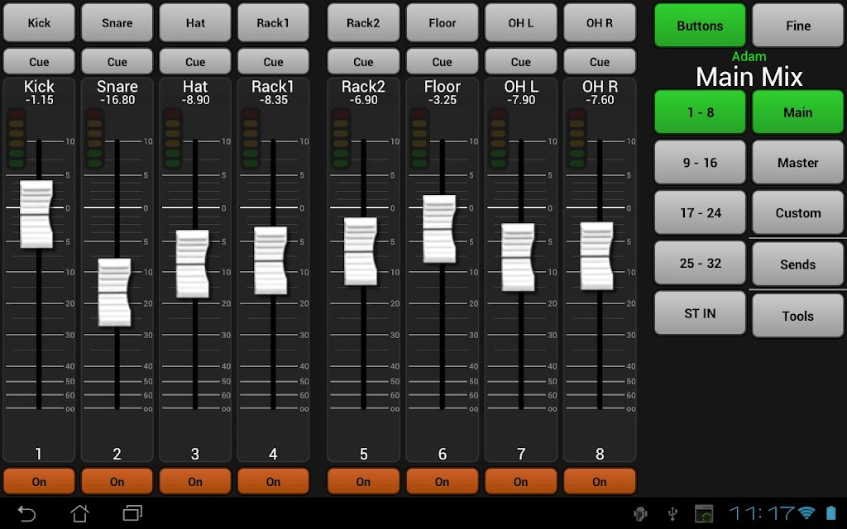The image size is (847, 529).
Task: Toggle the Snare channel On button
Action: [117, 482]
